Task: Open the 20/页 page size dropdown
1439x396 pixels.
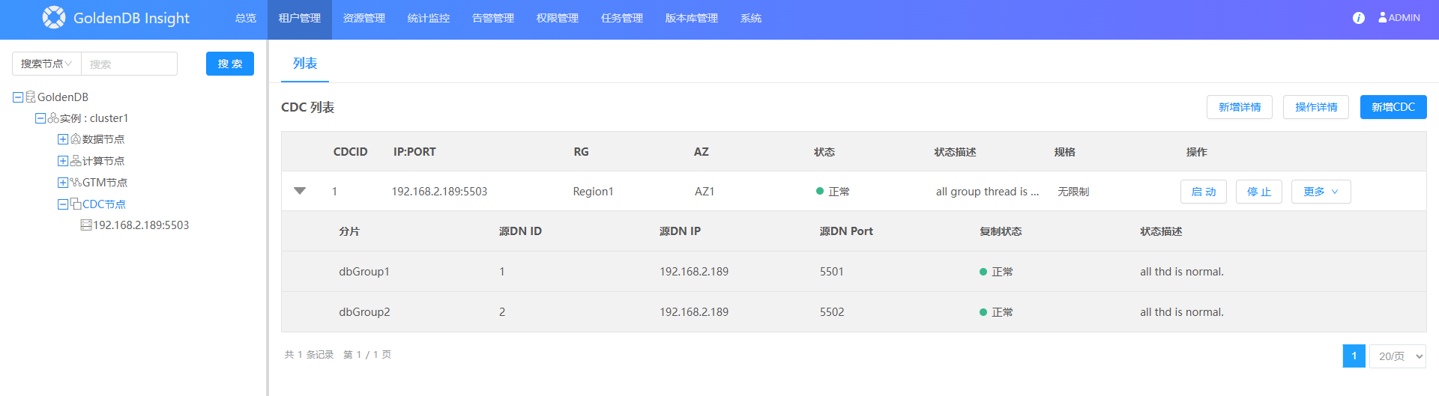Action: click(1399, 356)
